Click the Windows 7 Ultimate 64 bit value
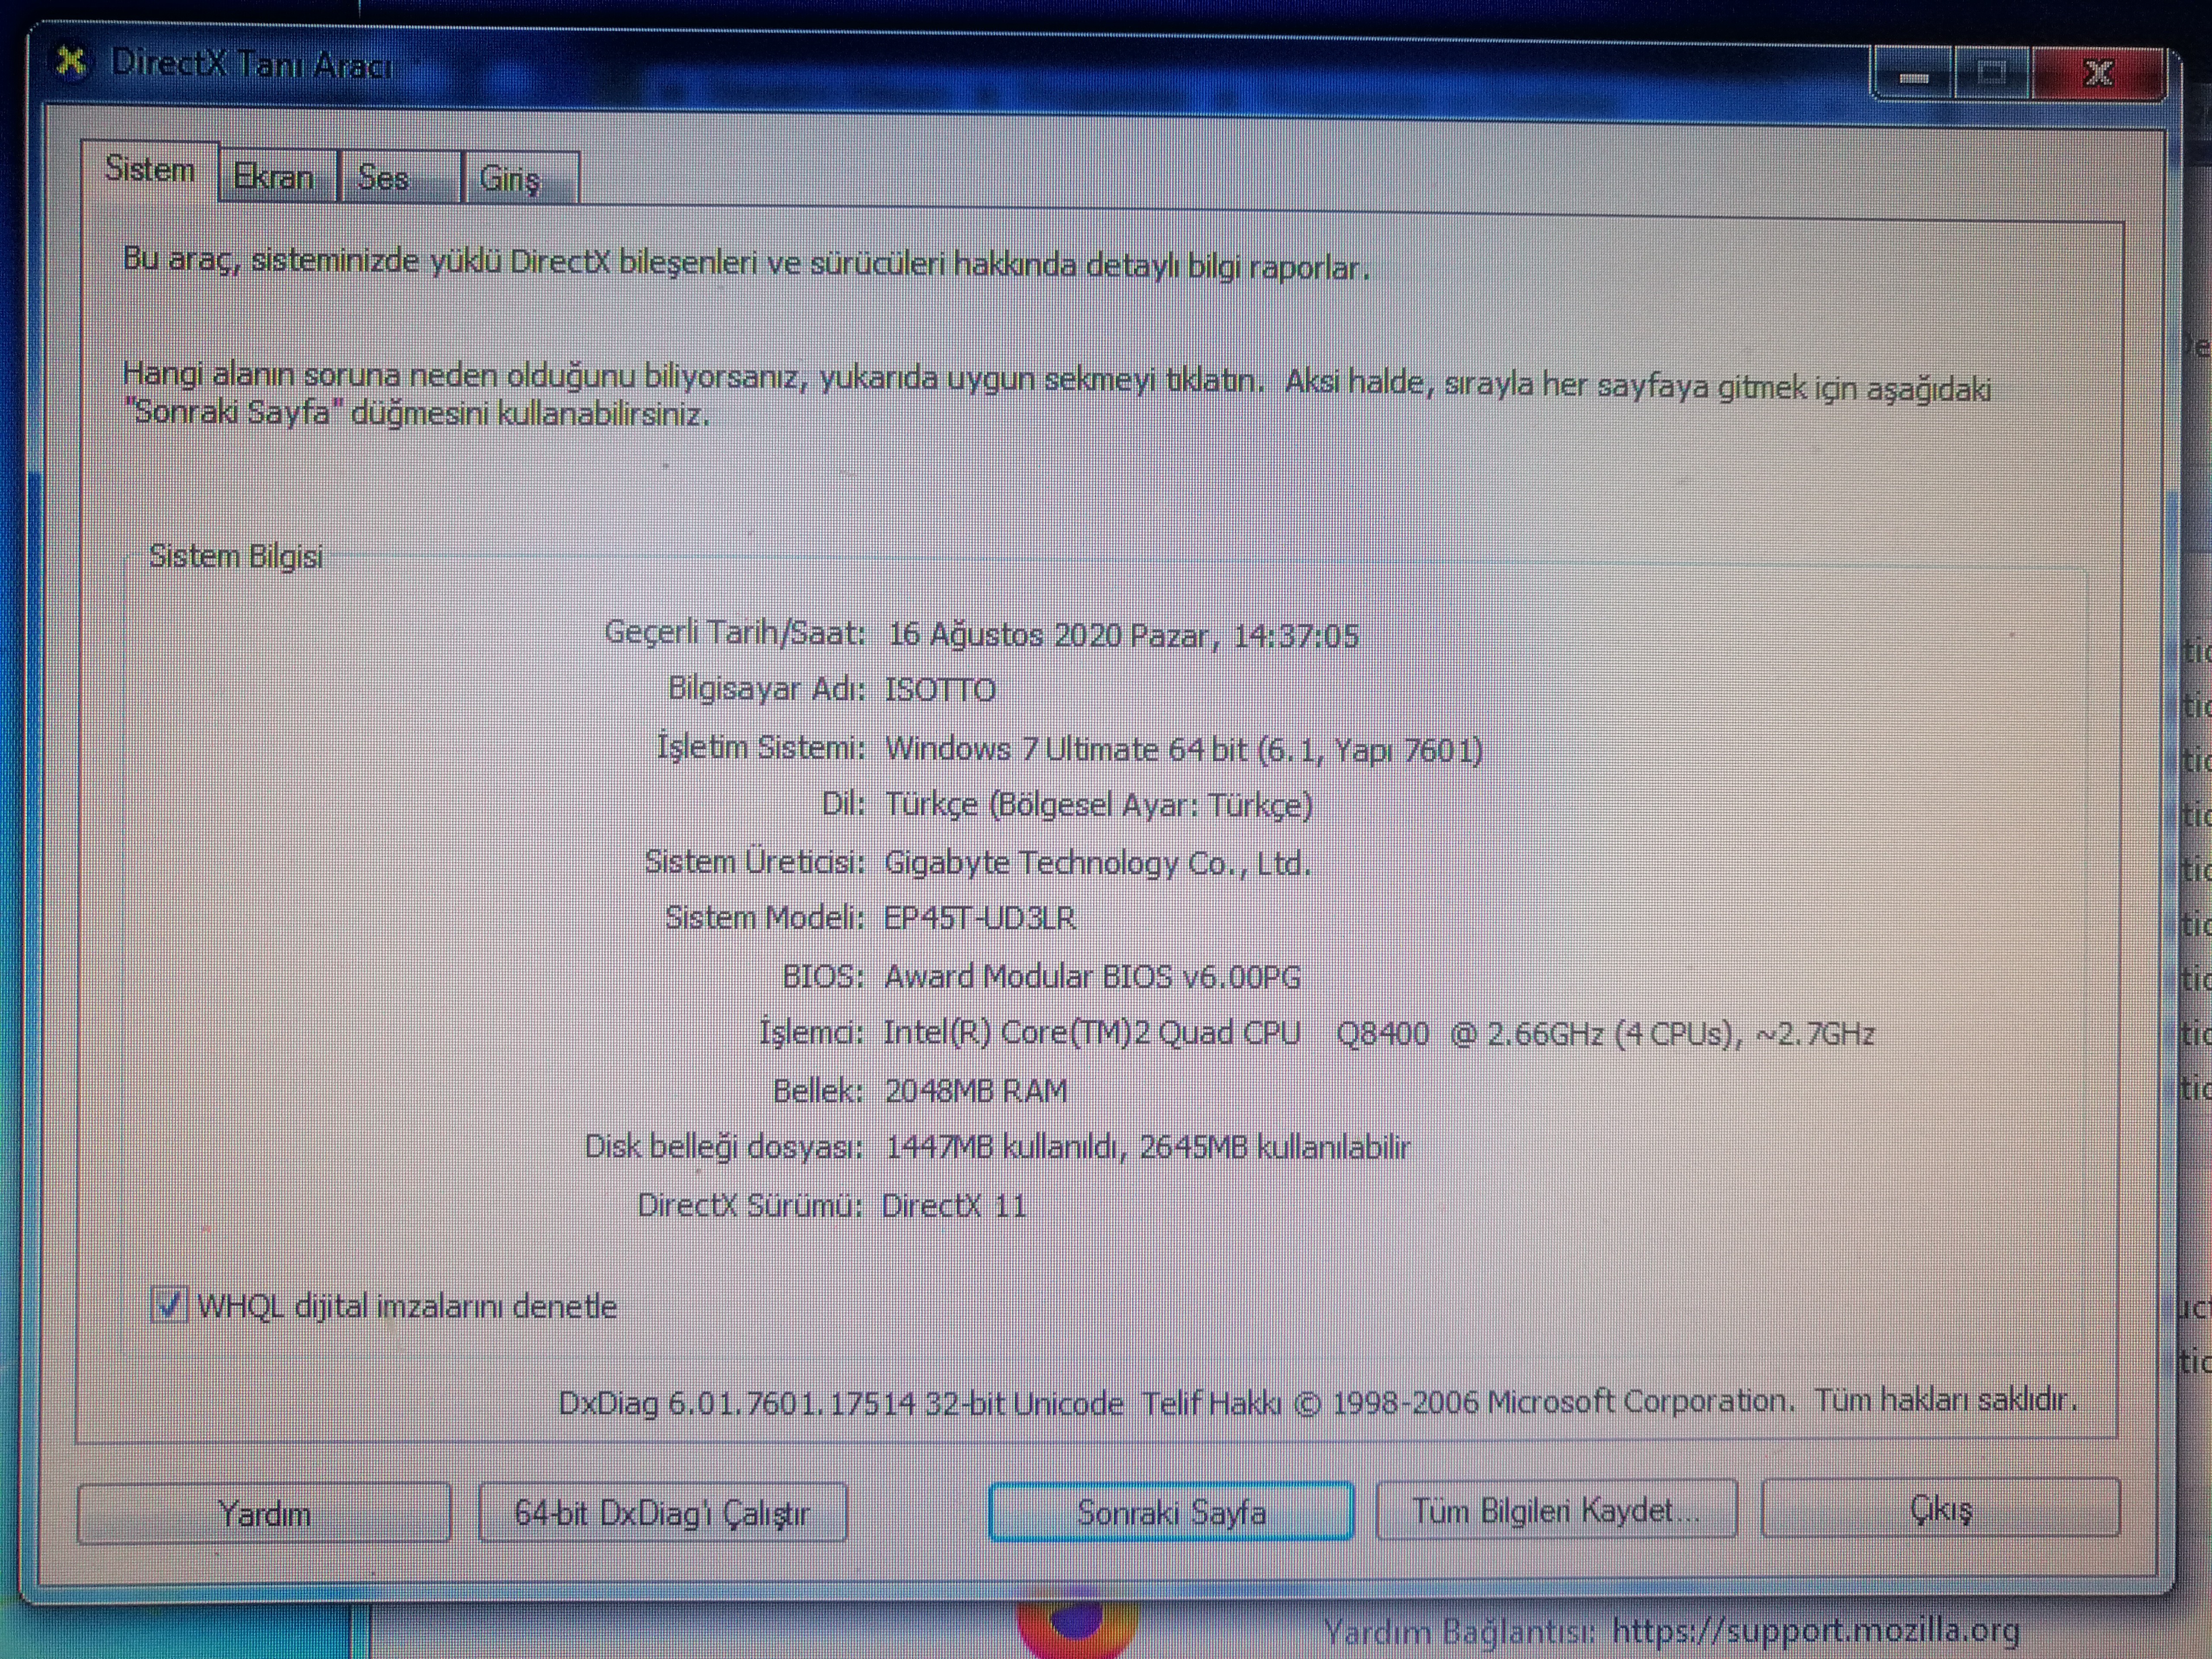 (1184, 749)
